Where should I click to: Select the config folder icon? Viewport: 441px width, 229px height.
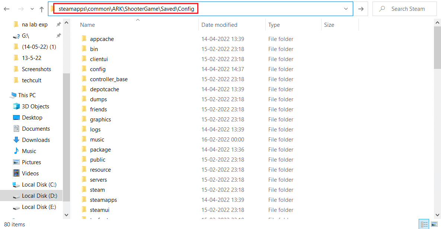84,69
